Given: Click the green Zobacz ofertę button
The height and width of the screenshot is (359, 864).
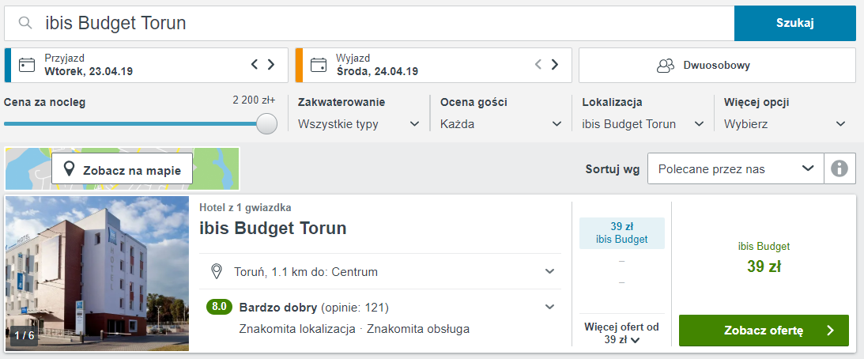Looking at the screenshot, I should 764,331.
